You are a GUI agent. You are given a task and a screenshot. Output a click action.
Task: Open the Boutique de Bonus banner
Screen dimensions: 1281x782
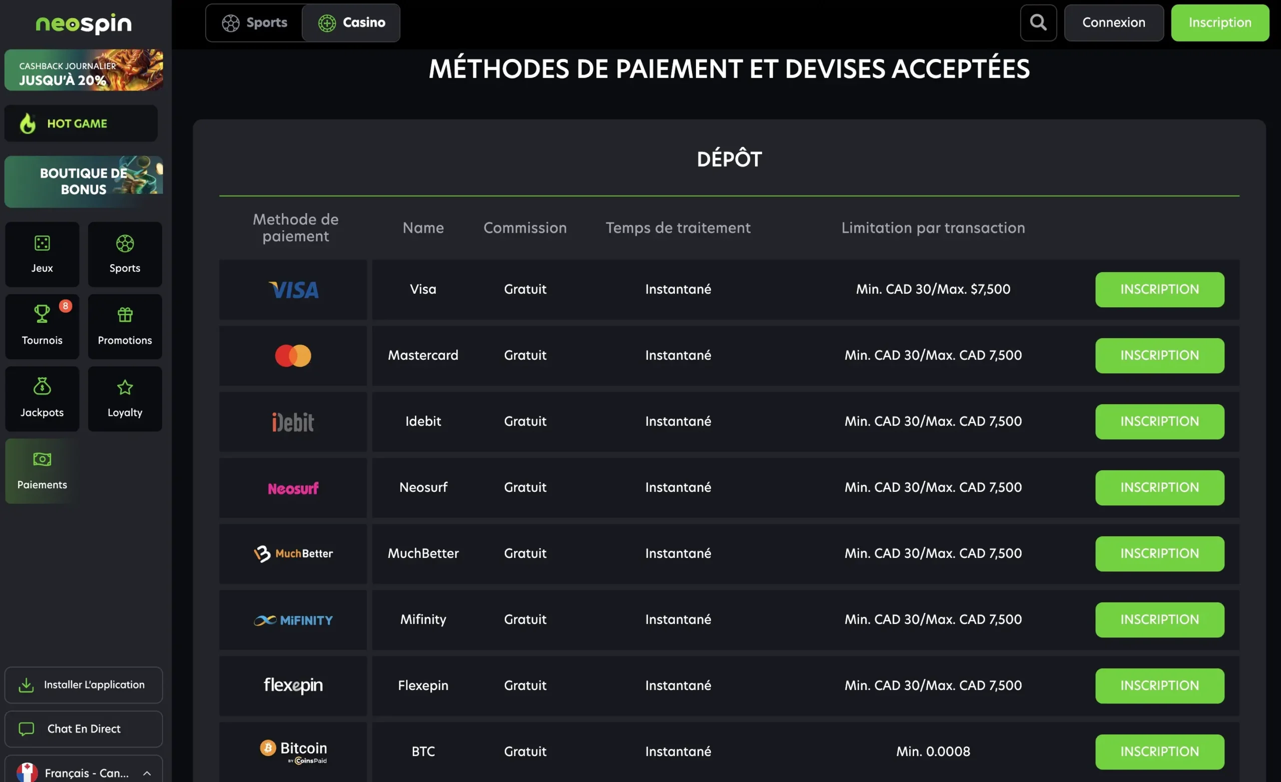click(84, 182)
